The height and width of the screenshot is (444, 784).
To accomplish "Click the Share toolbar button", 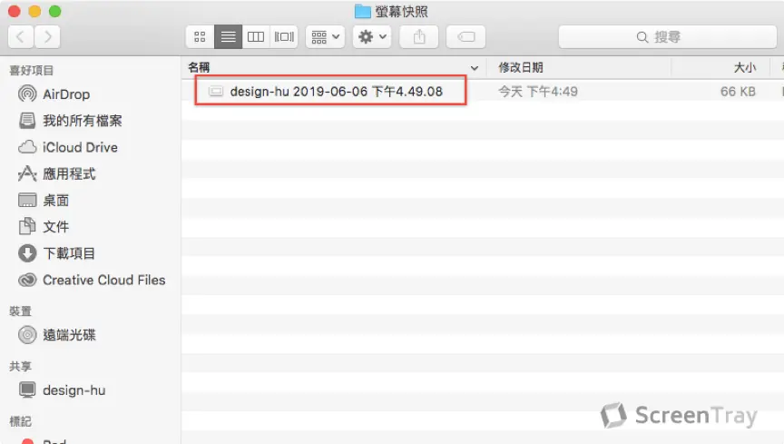I will [x=419, y=36].
